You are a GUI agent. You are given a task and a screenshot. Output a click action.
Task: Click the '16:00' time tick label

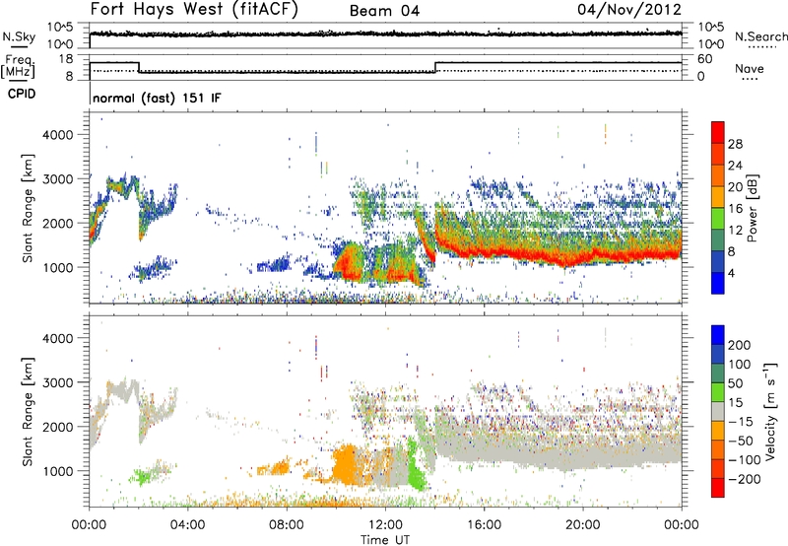click(x=484, y=524)
